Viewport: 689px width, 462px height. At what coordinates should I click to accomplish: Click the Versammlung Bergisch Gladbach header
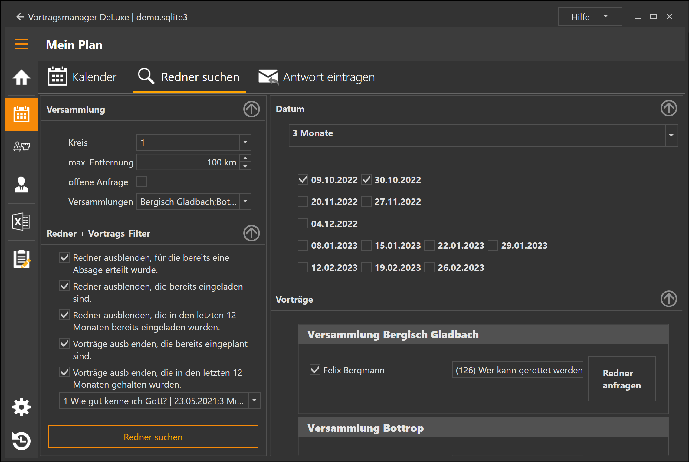[483, 334]
